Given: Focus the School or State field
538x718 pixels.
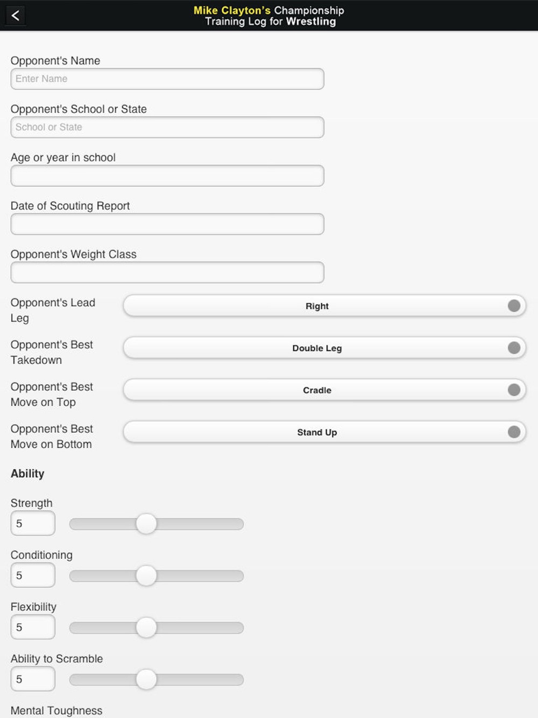Looking at the screenshot, I should (167, 127).
